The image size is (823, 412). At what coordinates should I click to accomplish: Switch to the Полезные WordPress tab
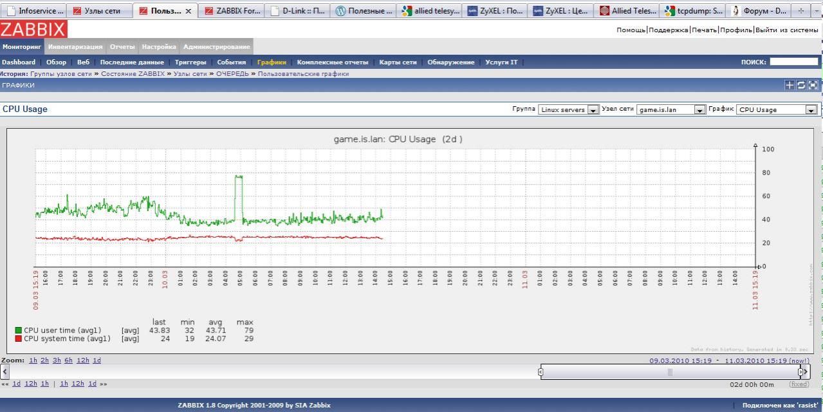pyautogui.click(x=364, y=11)
